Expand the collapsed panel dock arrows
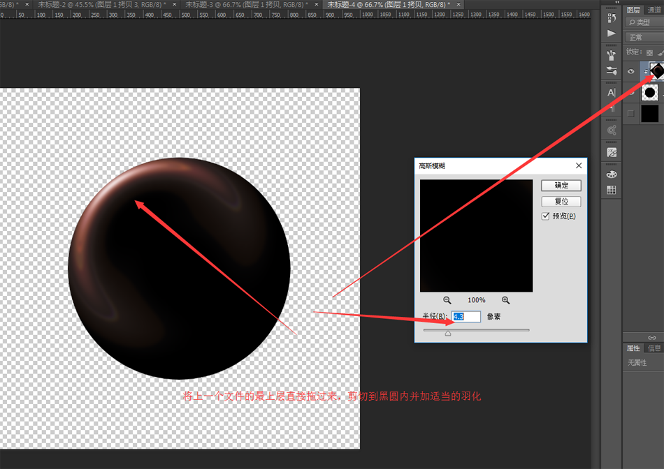 (616, 3)
